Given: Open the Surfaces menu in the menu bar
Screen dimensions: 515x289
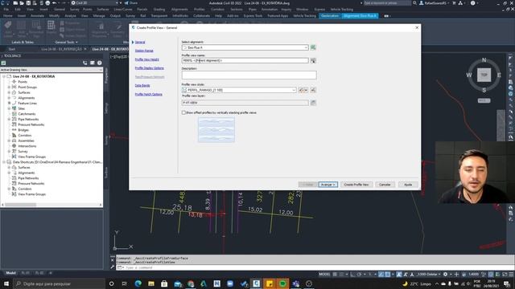Looking at the screenshot, I should (103, 9).
